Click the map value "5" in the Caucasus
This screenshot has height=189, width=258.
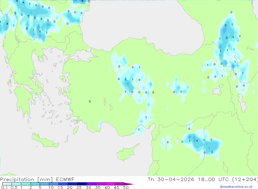[x=225, y=26]
